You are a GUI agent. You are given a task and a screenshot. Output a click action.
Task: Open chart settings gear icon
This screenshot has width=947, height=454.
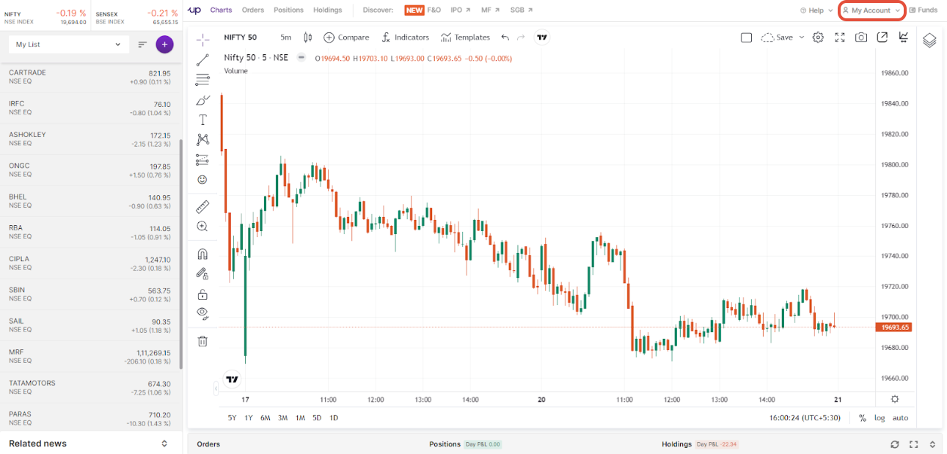click(818, 37)
